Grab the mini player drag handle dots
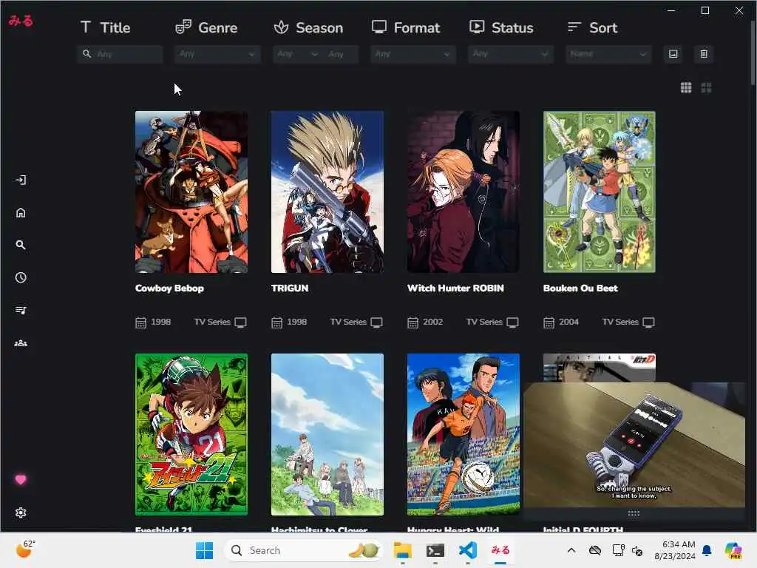Viewport: 757px width, 568px height. 634,513
